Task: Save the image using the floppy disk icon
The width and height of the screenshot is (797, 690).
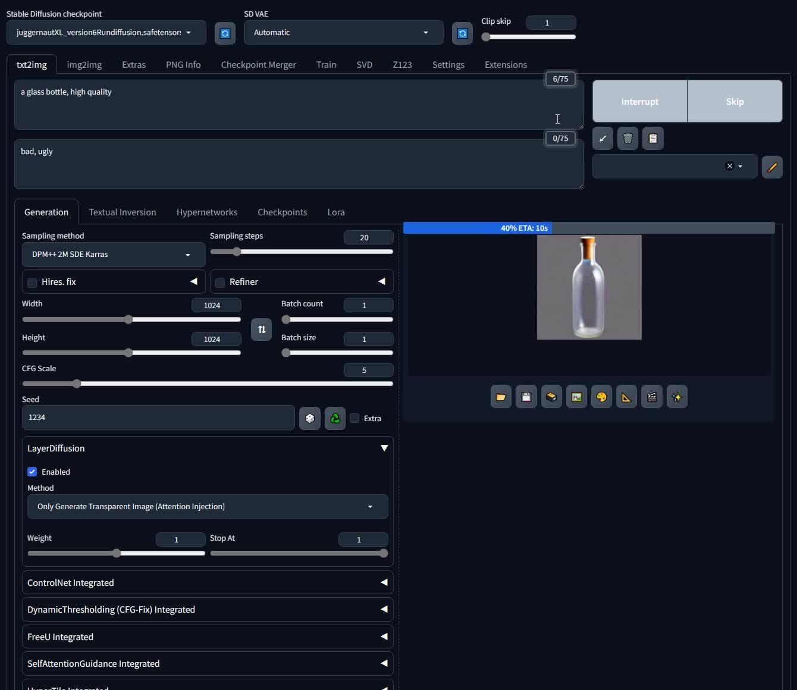Action: coord(526,397)
